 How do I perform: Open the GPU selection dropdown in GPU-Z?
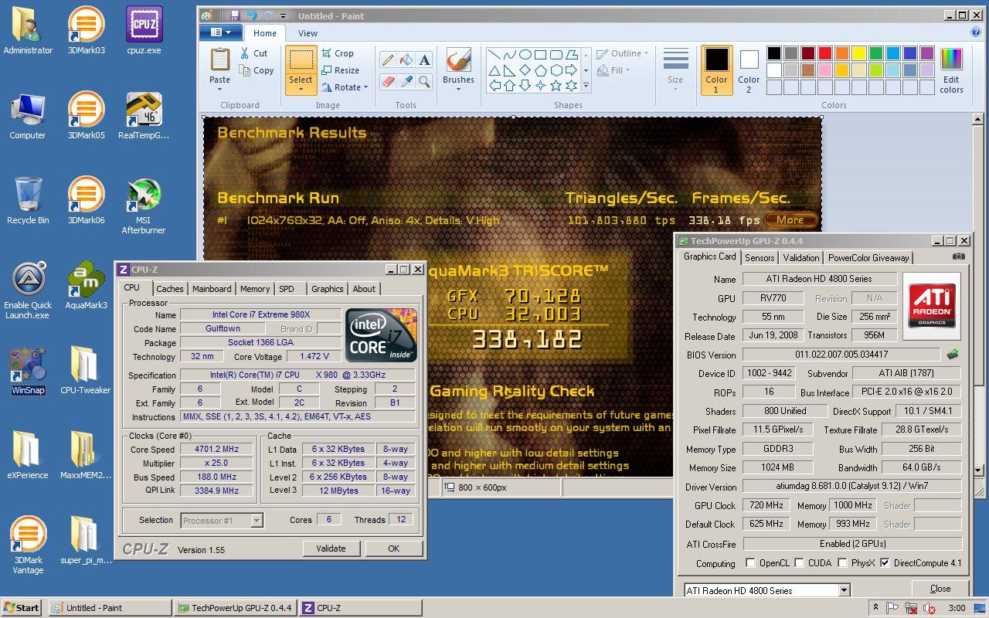844,590
